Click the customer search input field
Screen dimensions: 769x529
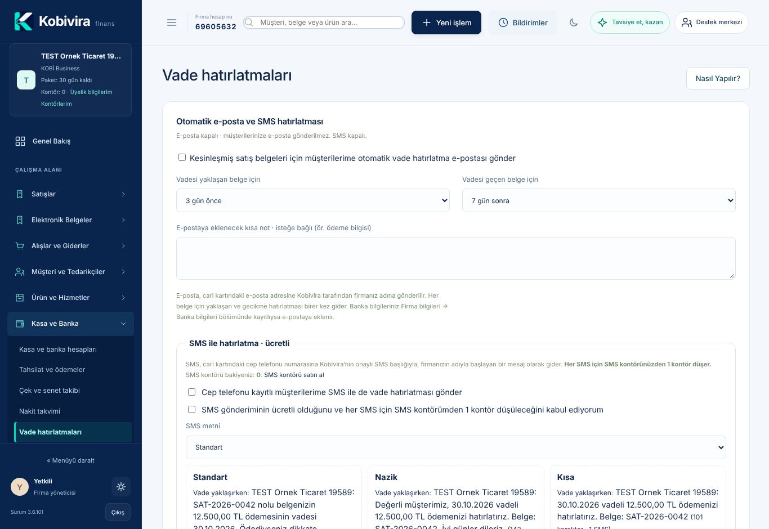click(324, 23)
